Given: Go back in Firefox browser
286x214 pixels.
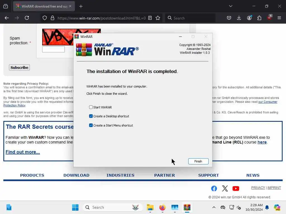Looking at the screenshot, I should pos(7,18).
